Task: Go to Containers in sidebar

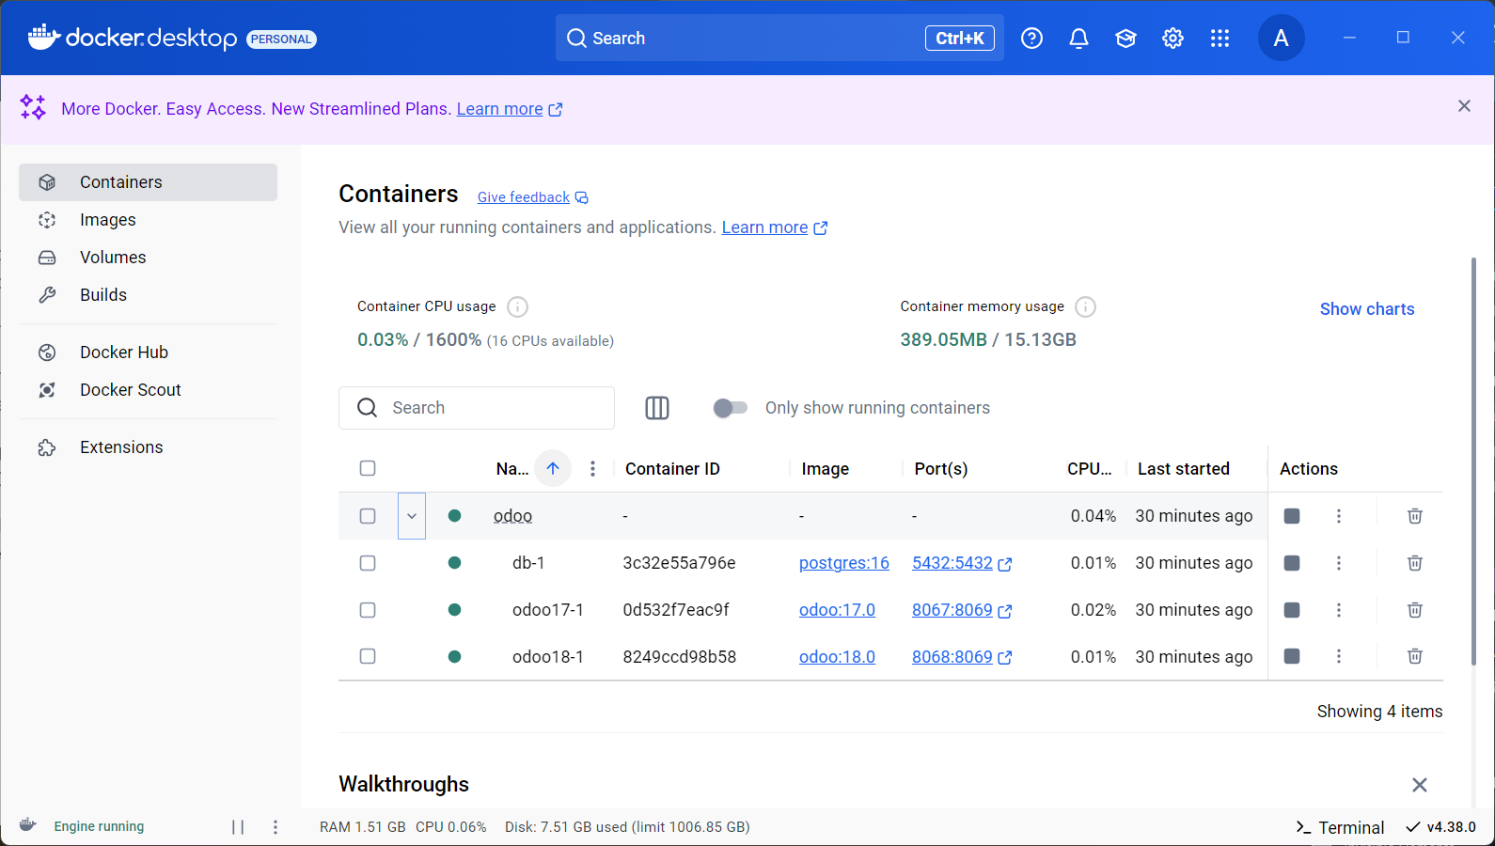Action: pyautogui.click(x=148, y=182)
